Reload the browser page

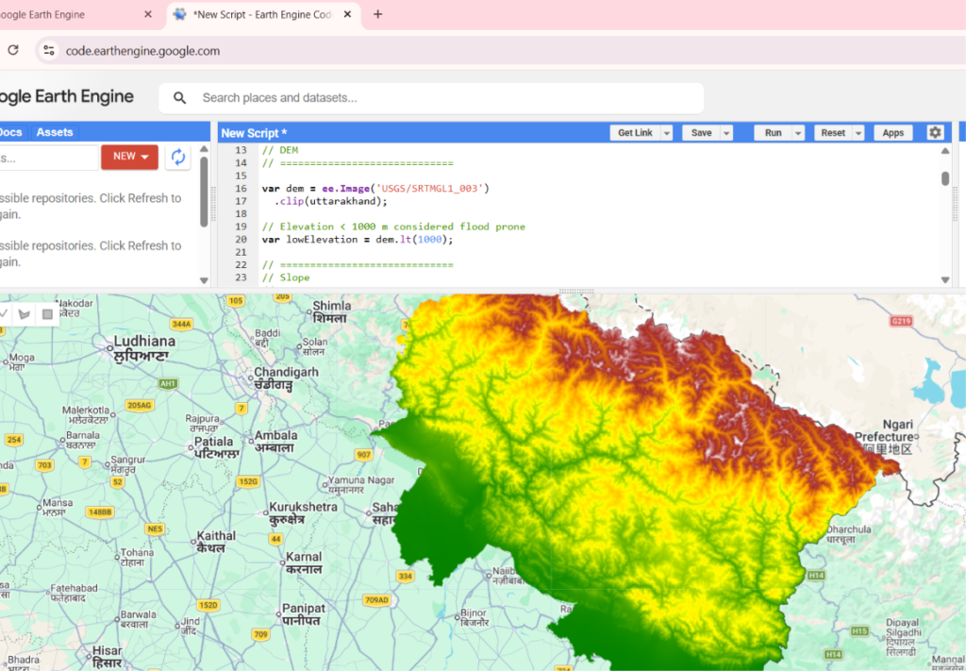pyautogui.click(x=13, y=51)
